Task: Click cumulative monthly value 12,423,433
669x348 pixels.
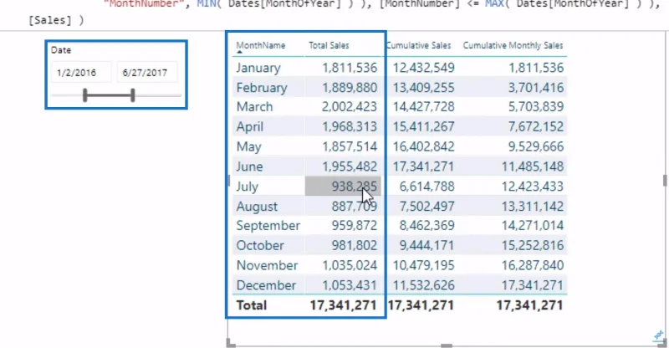Action: (x=533, y=187)
